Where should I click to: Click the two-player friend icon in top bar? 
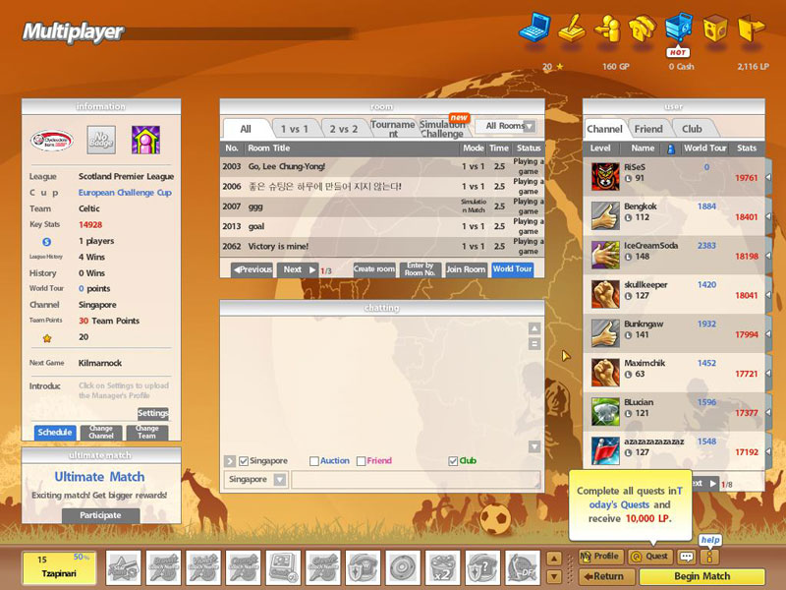pos(609,29)
